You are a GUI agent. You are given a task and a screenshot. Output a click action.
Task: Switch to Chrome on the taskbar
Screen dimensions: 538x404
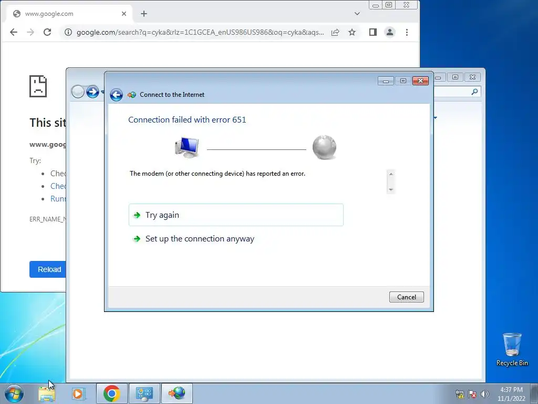tap(112, 393)
